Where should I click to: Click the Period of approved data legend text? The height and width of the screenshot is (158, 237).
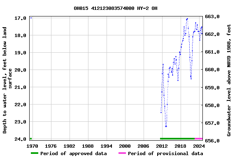[74, 153]
